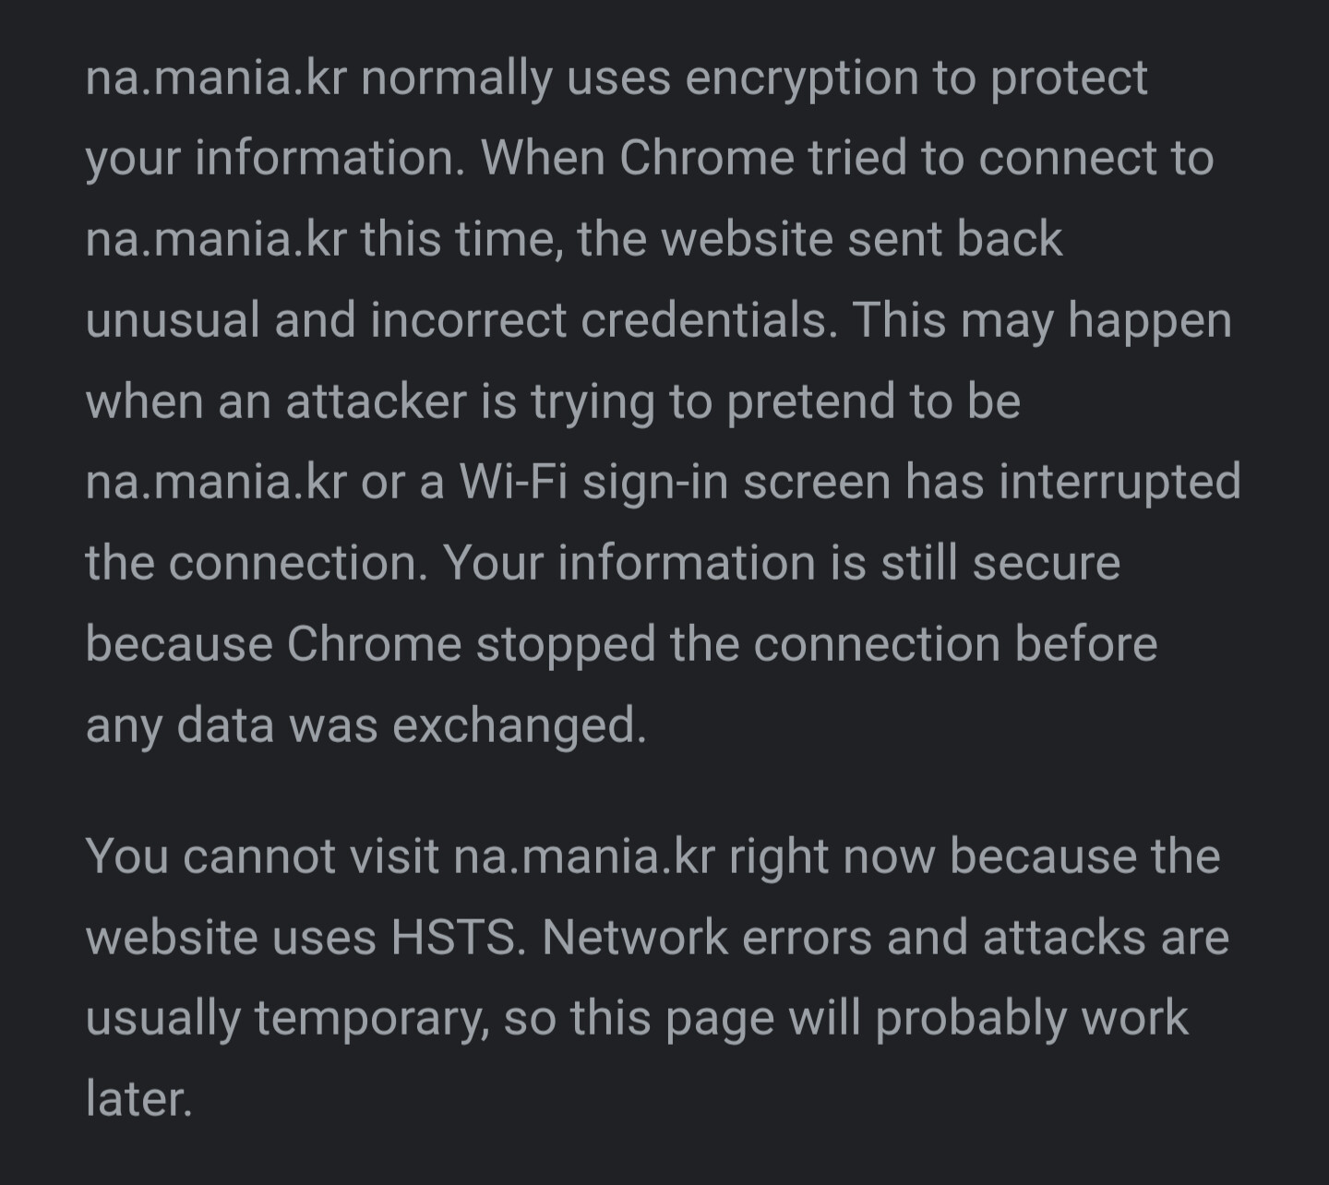Click the word "encryption" in the first line
This screenshot has height=1185, width=1329.
pyautogui.click(x=801, y=78)
